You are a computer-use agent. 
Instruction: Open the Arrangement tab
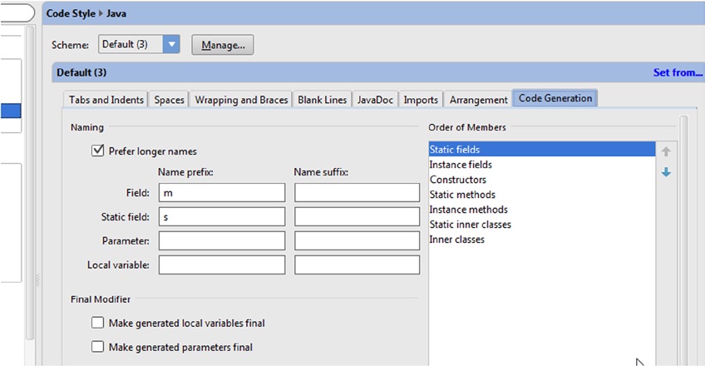click(x=478, y=100)
